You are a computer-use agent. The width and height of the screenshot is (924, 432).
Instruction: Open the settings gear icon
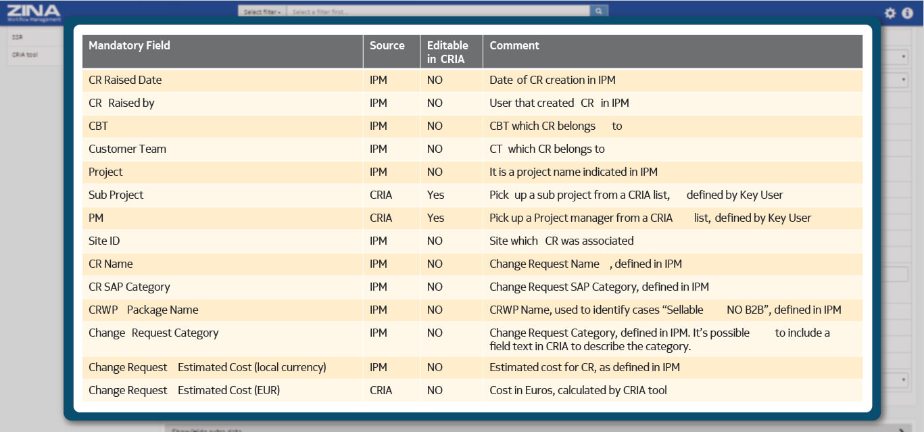point(890,13)
